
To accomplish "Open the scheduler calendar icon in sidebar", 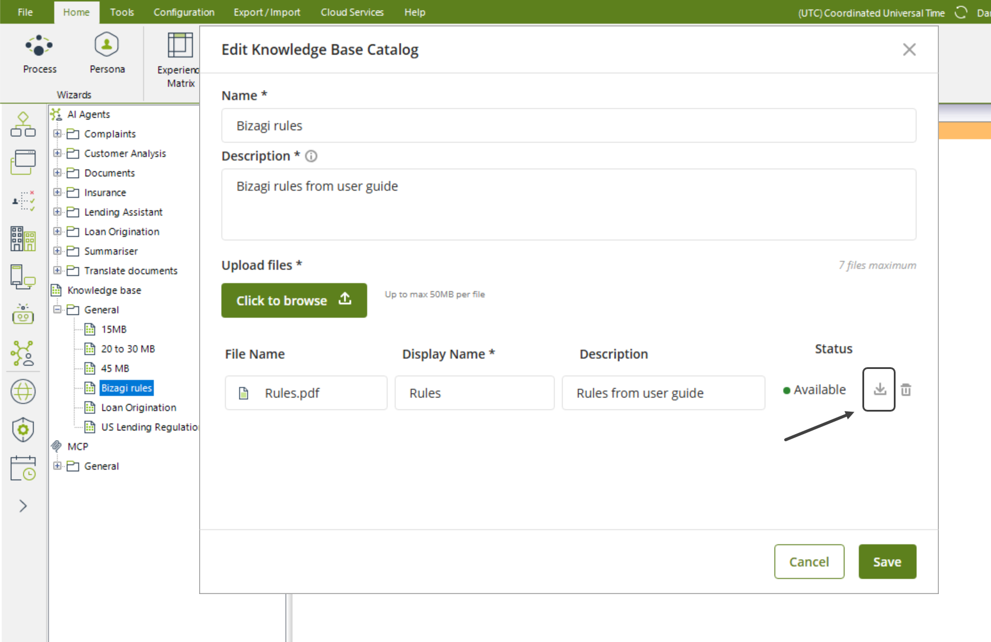I will pos(23,468).
